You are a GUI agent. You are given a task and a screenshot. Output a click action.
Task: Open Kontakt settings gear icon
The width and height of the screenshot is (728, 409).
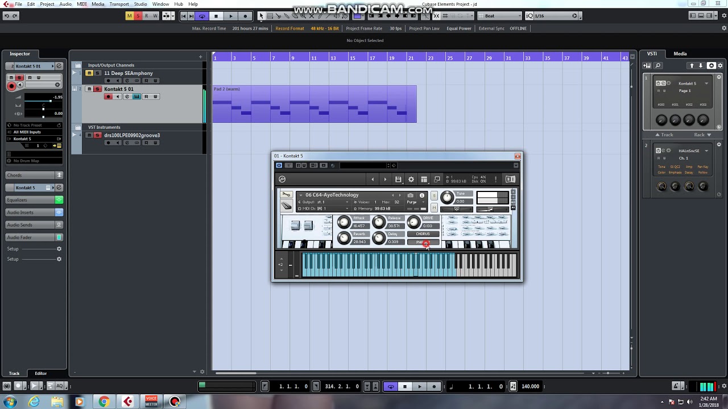pyautogui.click(x=411, y=179)
